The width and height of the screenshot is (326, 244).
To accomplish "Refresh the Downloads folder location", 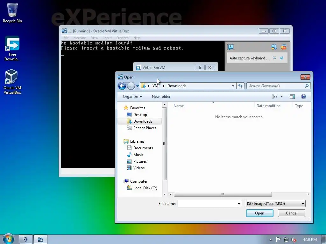I will (240, 86).
